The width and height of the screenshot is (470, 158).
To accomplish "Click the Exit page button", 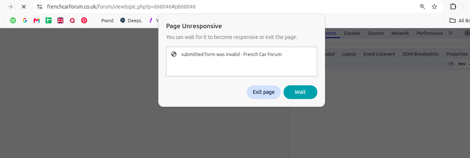I will 264,92.
